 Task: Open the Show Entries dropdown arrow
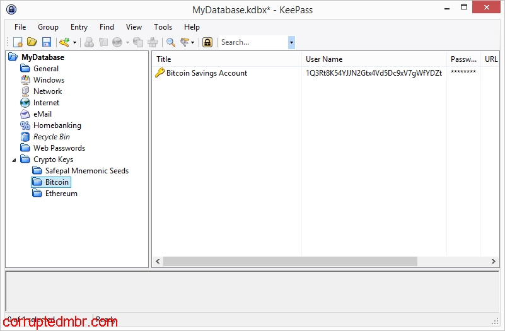pos(192,42)
